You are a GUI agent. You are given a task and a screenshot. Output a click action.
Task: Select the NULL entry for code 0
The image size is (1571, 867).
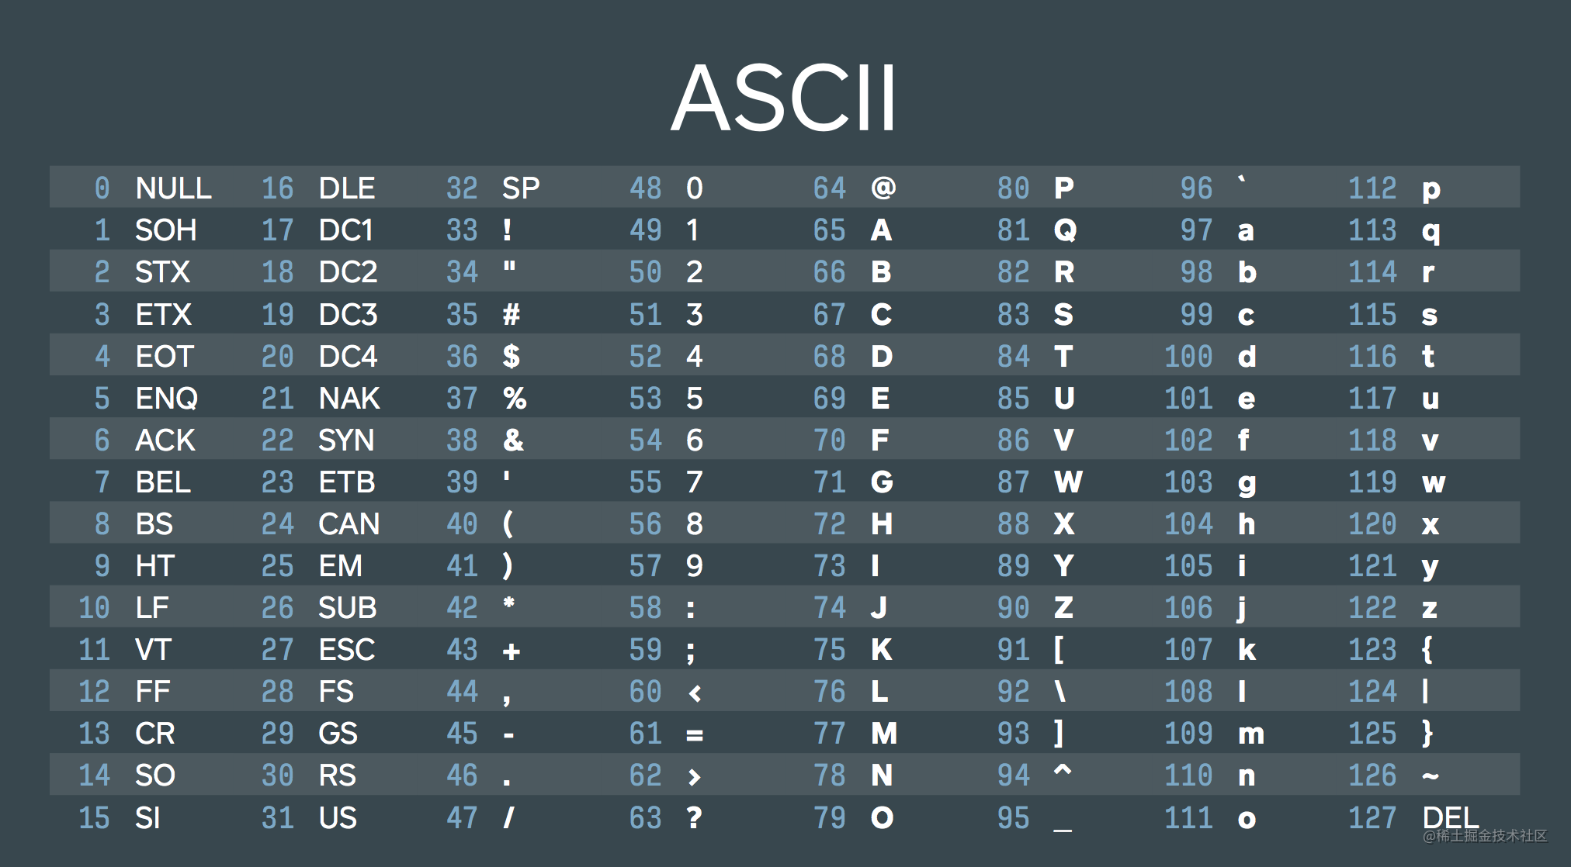coord(173,188)
